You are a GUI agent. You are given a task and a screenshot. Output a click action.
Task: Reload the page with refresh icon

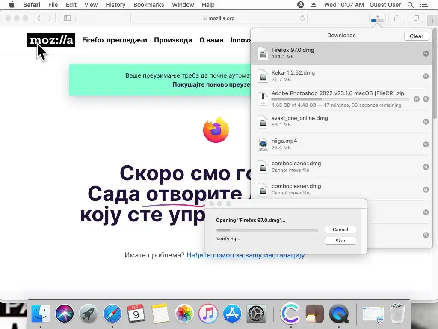coord(302,18)
